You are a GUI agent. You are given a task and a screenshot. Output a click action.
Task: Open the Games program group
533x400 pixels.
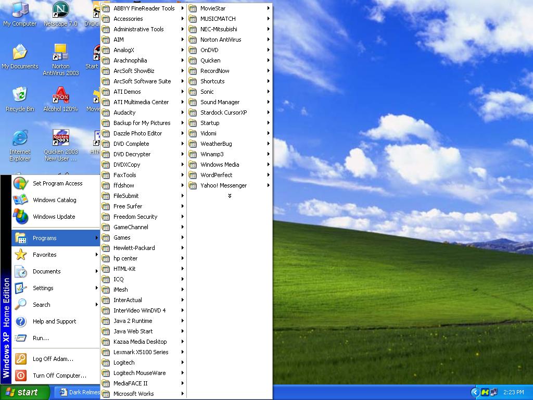pyautogui.click(x=144, y=238)
